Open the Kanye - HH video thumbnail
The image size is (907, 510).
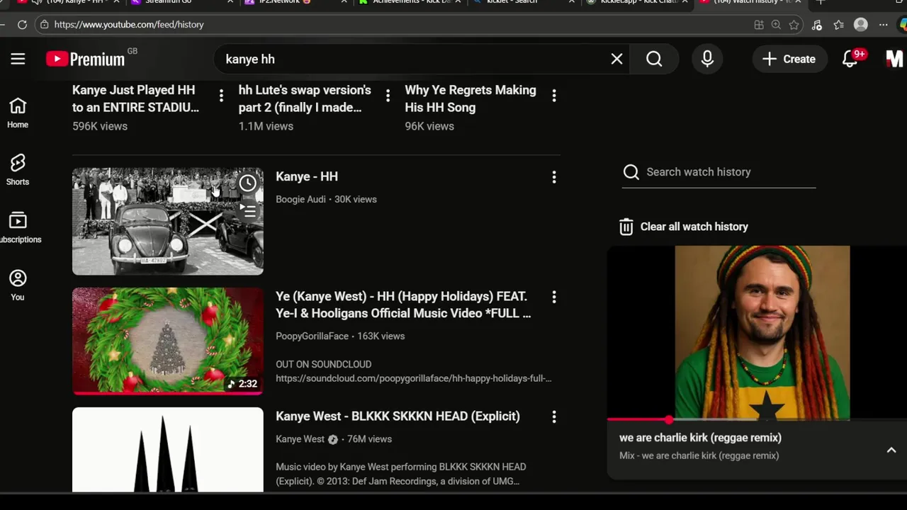click(168, 221)
